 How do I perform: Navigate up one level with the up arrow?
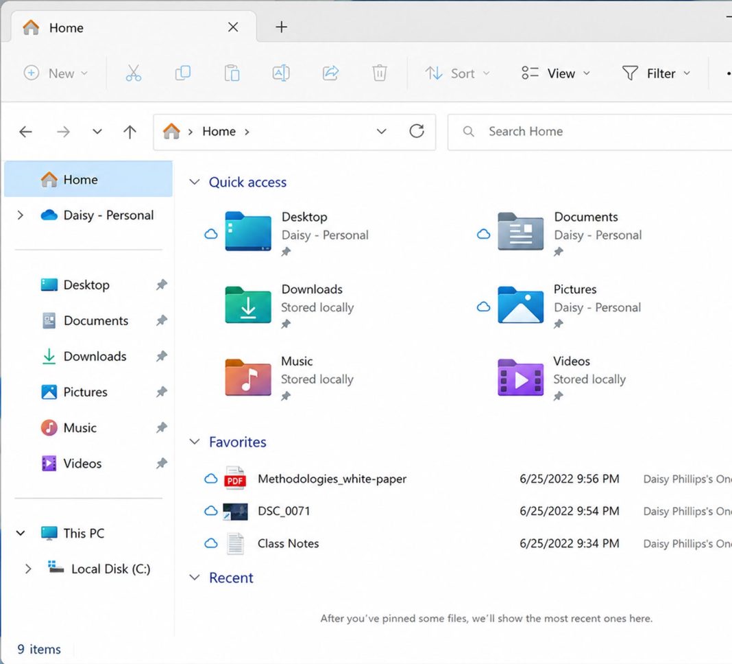pyautogui.click(x=130, y=132)
